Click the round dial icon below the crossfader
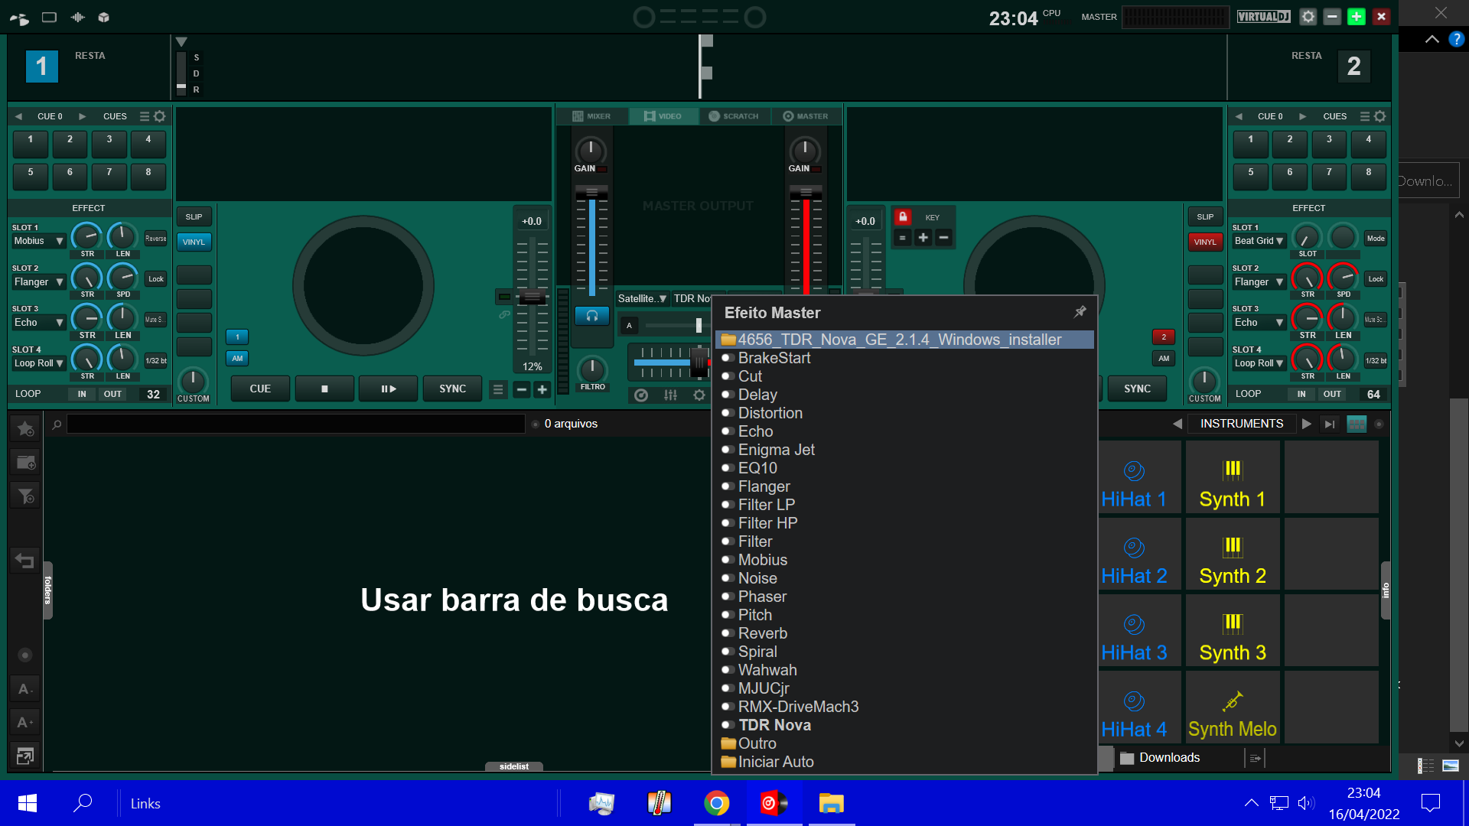 (x=641, y=395)
